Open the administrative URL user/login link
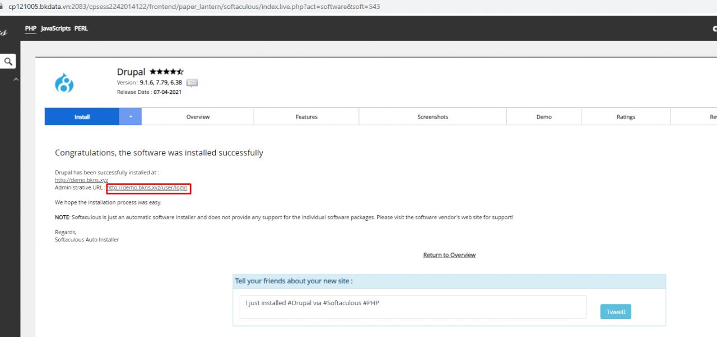Image resolution: width=717 pixels, height=337 pixels. click(147, 188)
